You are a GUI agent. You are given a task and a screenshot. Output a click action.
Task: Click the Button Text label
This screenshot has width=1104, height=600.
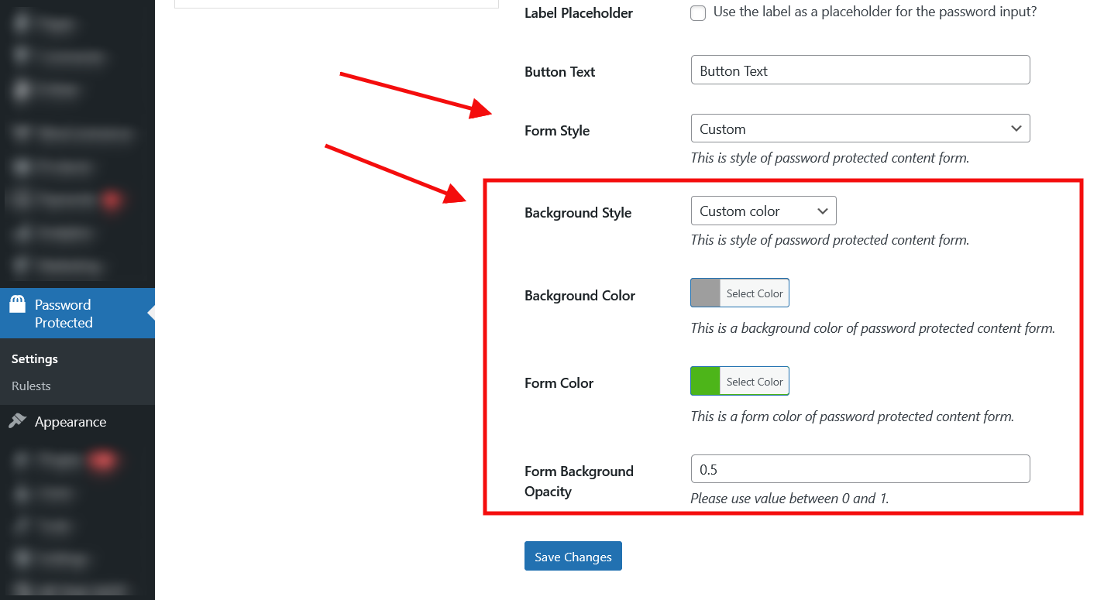click(x=559, y=72)
